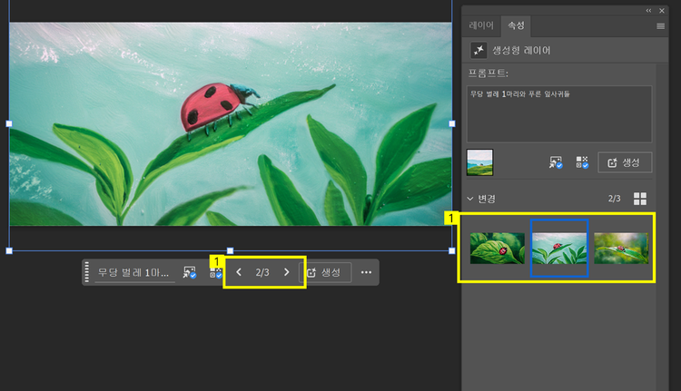Viewport: 681px width, 391px height.
Task: Switch variations to grid view
Action: (640, 199)
